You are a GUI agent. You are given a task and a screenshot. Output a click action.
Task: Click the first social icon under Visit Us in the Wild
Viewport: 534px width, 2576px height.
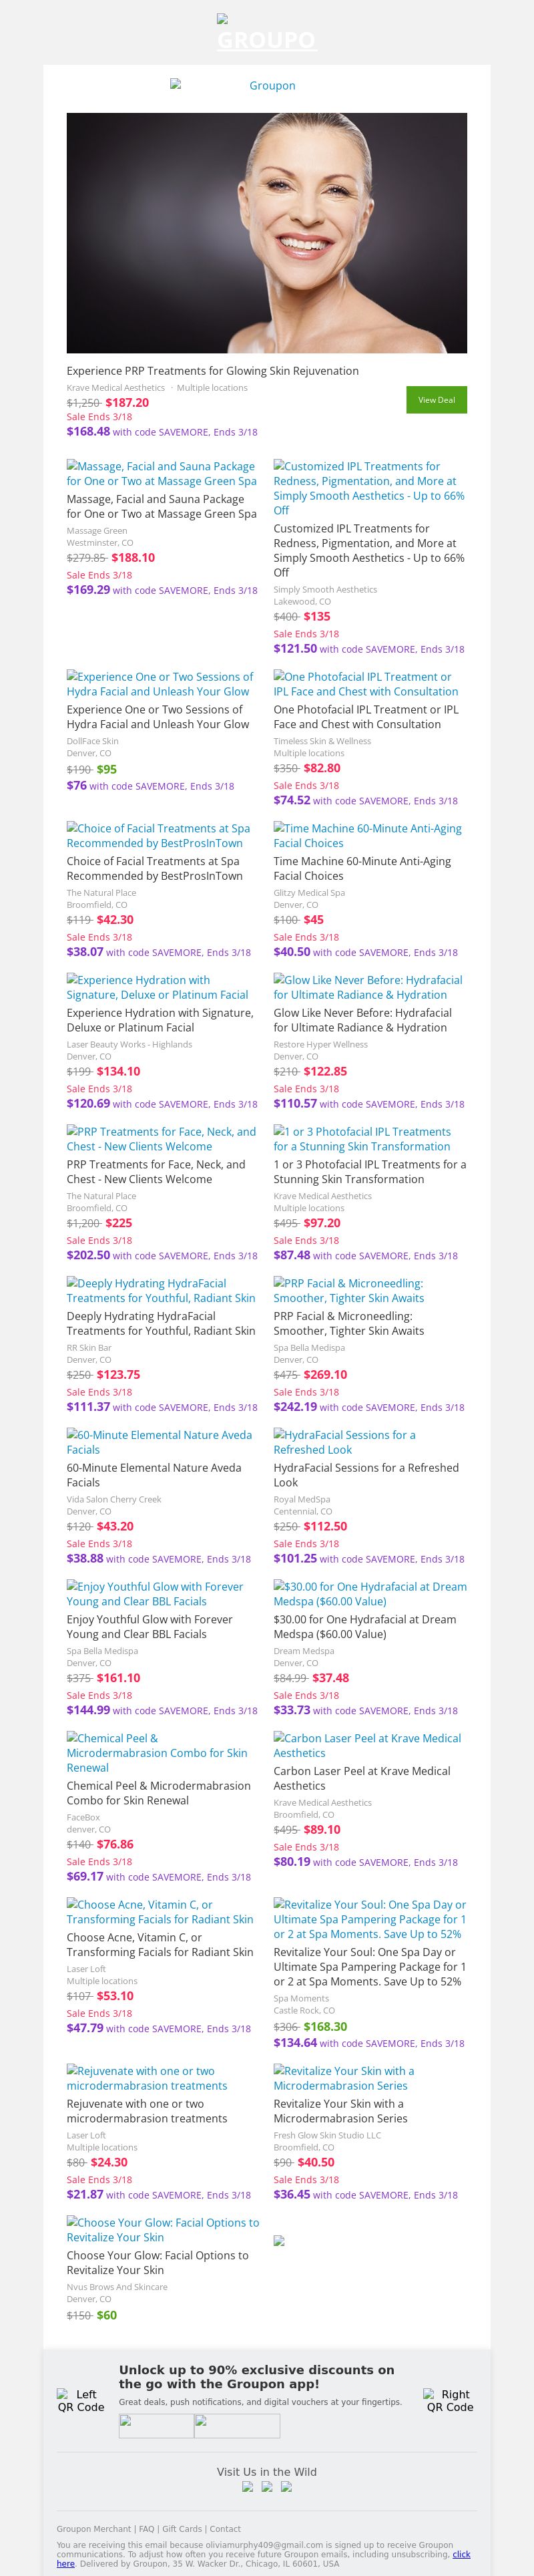pos(248,2487)
